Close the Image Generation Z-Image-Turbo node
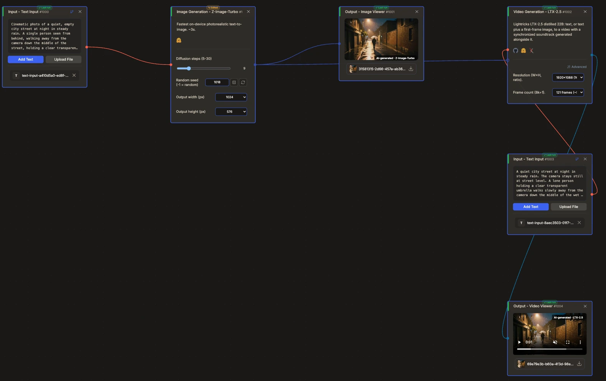The image size is (606, 381). (x=248, y=12)
